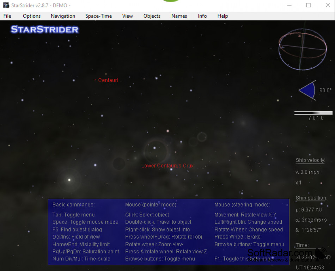Click the Right-click: Show object info line
Screen dimensions: 335x271
158,229
